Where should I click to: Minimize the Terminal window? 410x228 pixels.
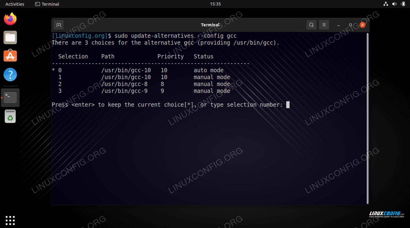[x=338, y=25]
